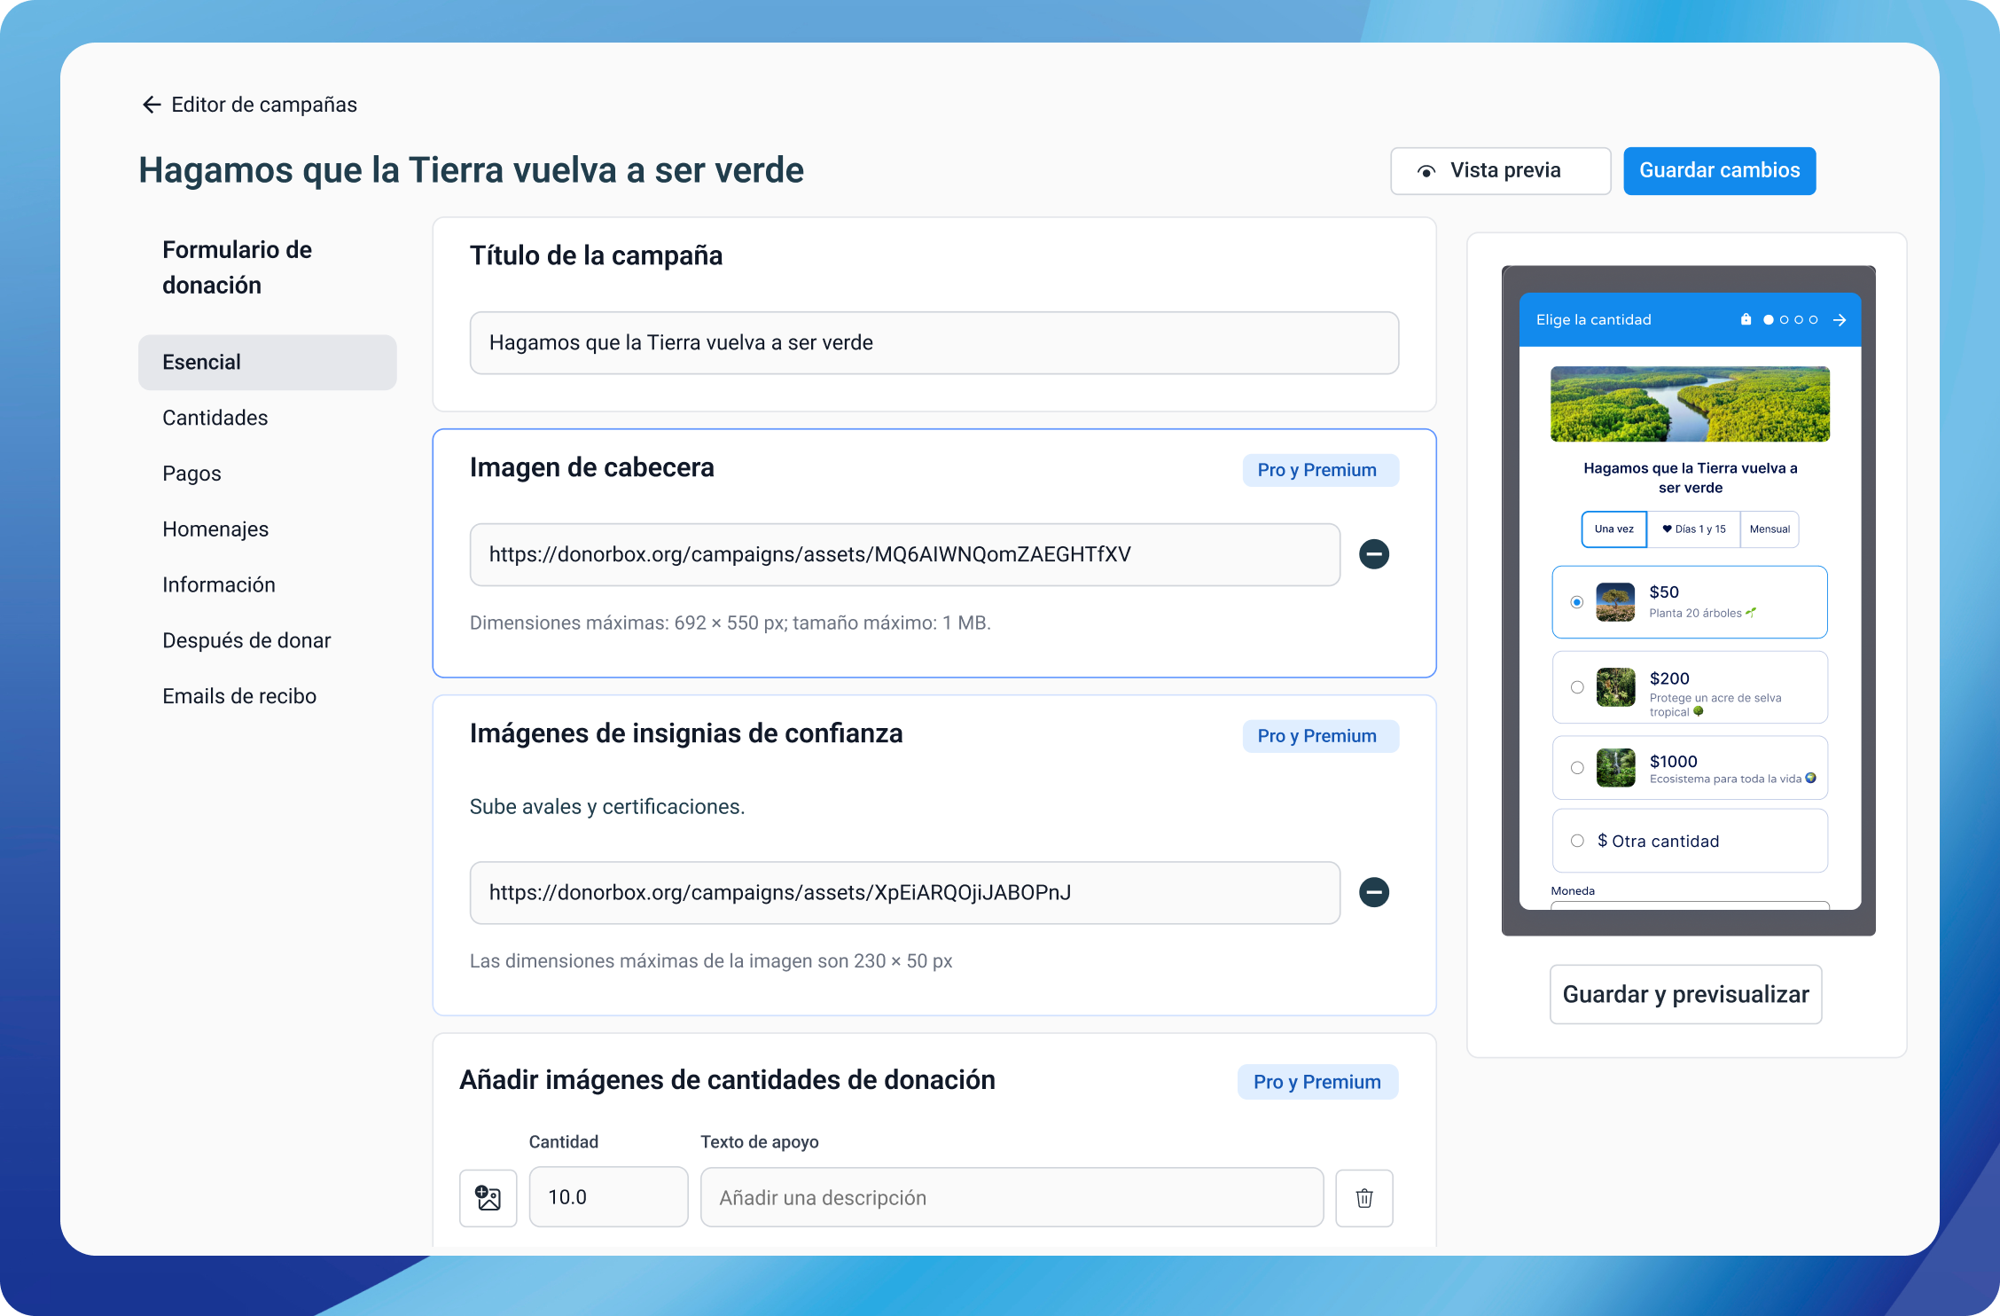Viewport: 2000px width, 1316px height.
Task: Click the add image icon next to Cantidad
Action: click(x=488, y=1197)
